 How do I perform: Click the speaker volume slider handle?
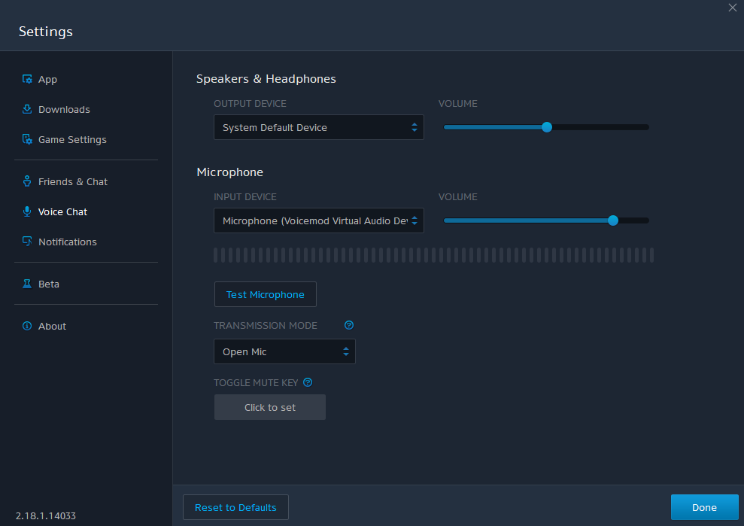pos(547,127)
